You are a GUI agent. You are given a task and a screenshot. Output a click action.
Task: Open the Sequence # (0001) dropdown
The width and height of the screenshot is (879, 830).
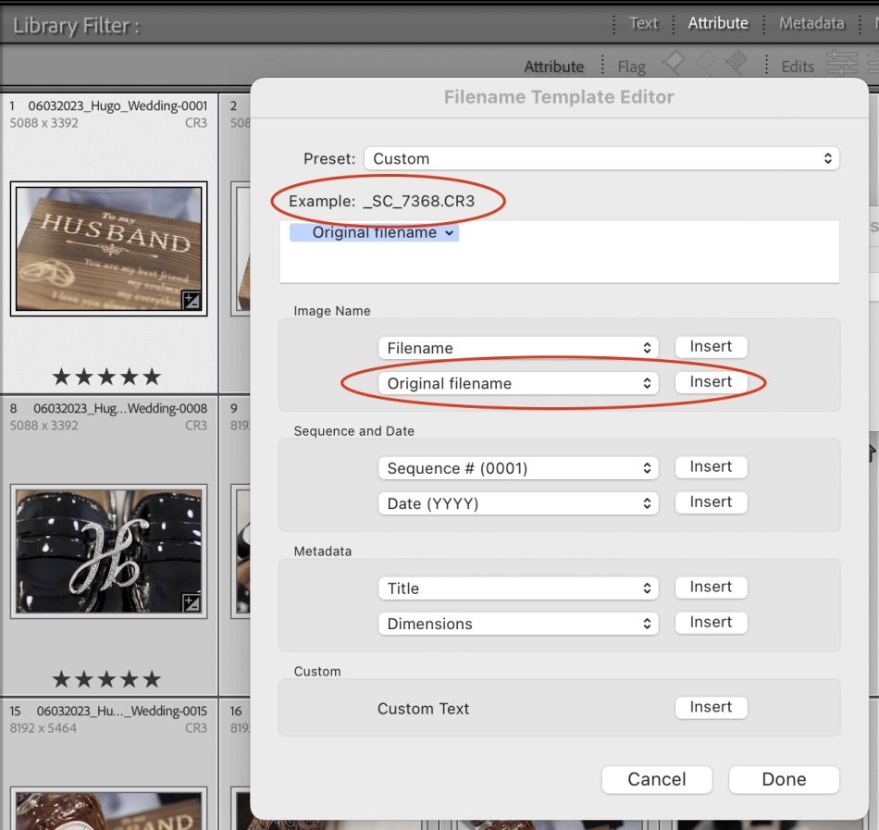[517, 468]
